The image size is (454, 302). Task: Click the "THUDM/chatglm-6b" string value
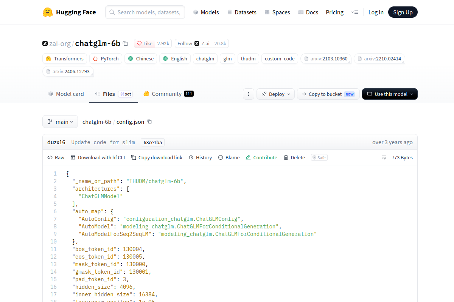coord(155,181)
